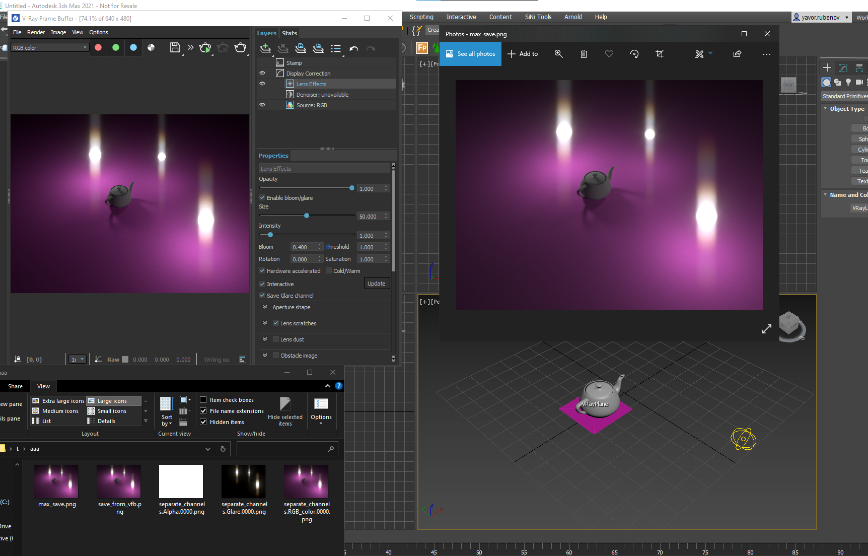
Task: Toggle Save Glare channel checkbox
Action: 262,296
